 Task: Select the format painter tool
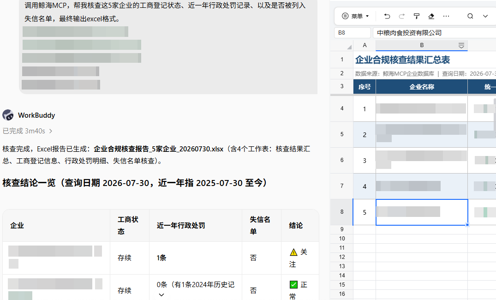417,16
